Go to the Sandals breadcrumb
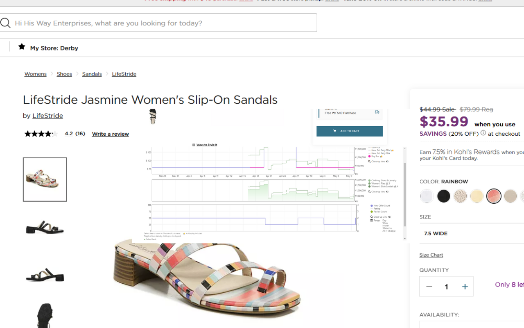The width and height of the screenshot is (524, 328). tap(92, 74)
